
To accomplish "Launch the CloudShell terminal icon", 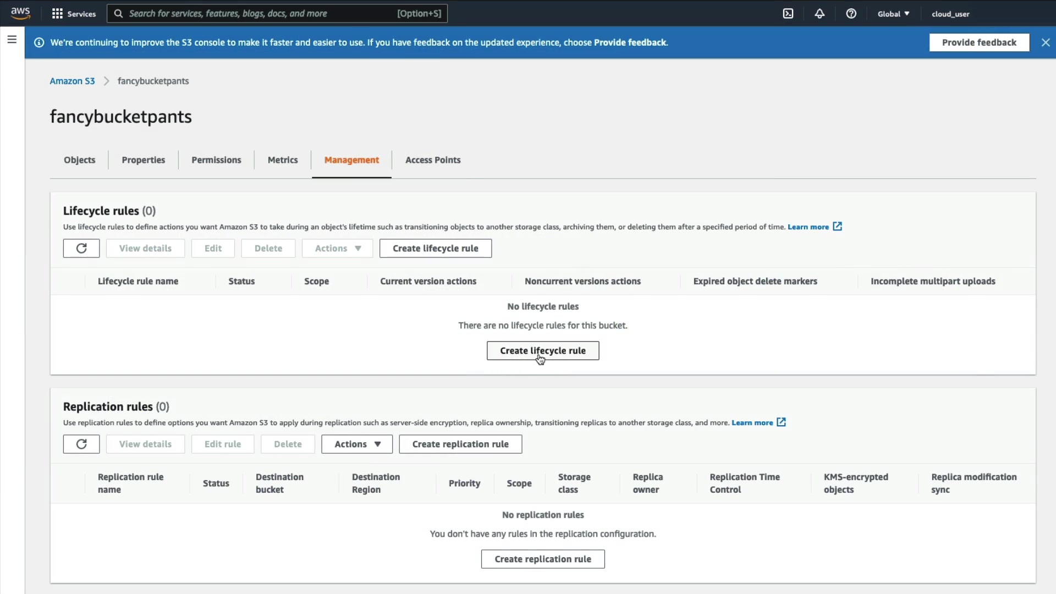I will pyautogui.click(x=788, y=14).
